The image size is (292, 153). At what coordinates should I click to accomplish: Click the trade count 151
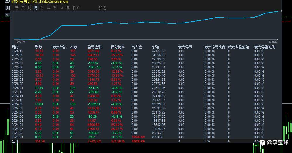73,51
